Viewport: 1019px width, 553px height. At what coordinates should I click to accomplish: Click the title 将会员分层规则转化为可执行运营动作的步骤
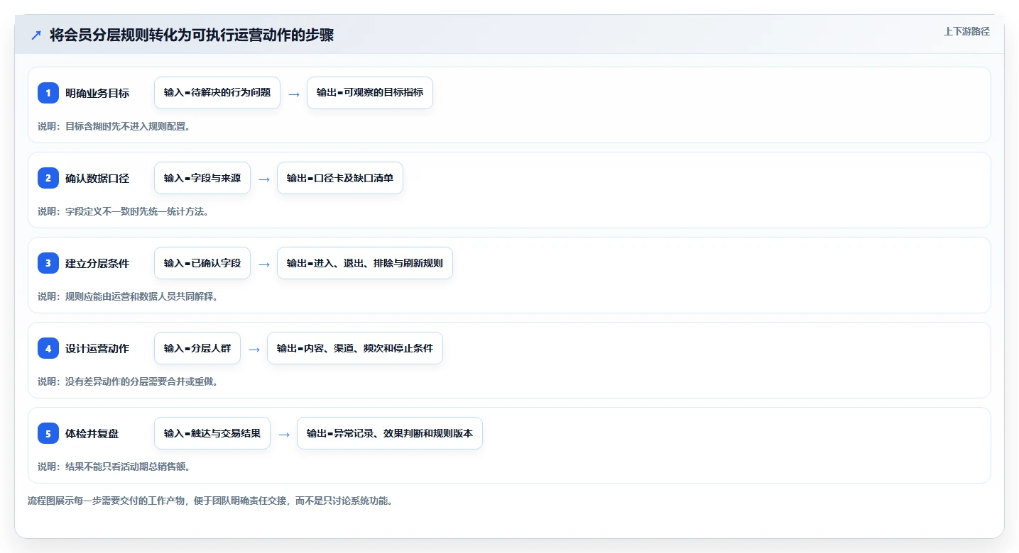192,35
